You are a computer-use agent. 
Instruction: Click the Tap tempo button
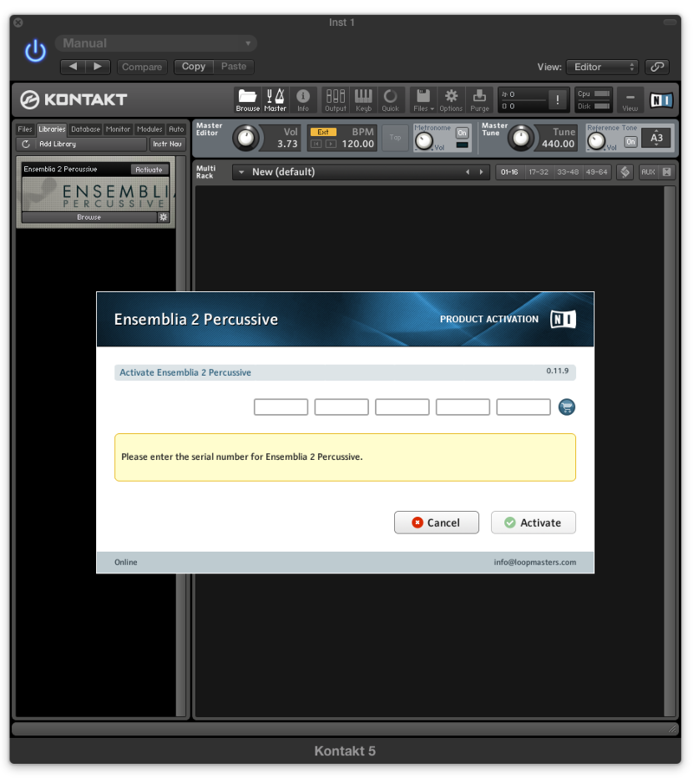tap(395, 138)
